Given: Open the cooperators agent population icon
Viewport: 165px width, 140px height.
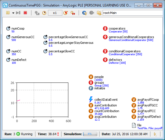Looking at the screenshot, I should 105,28.
